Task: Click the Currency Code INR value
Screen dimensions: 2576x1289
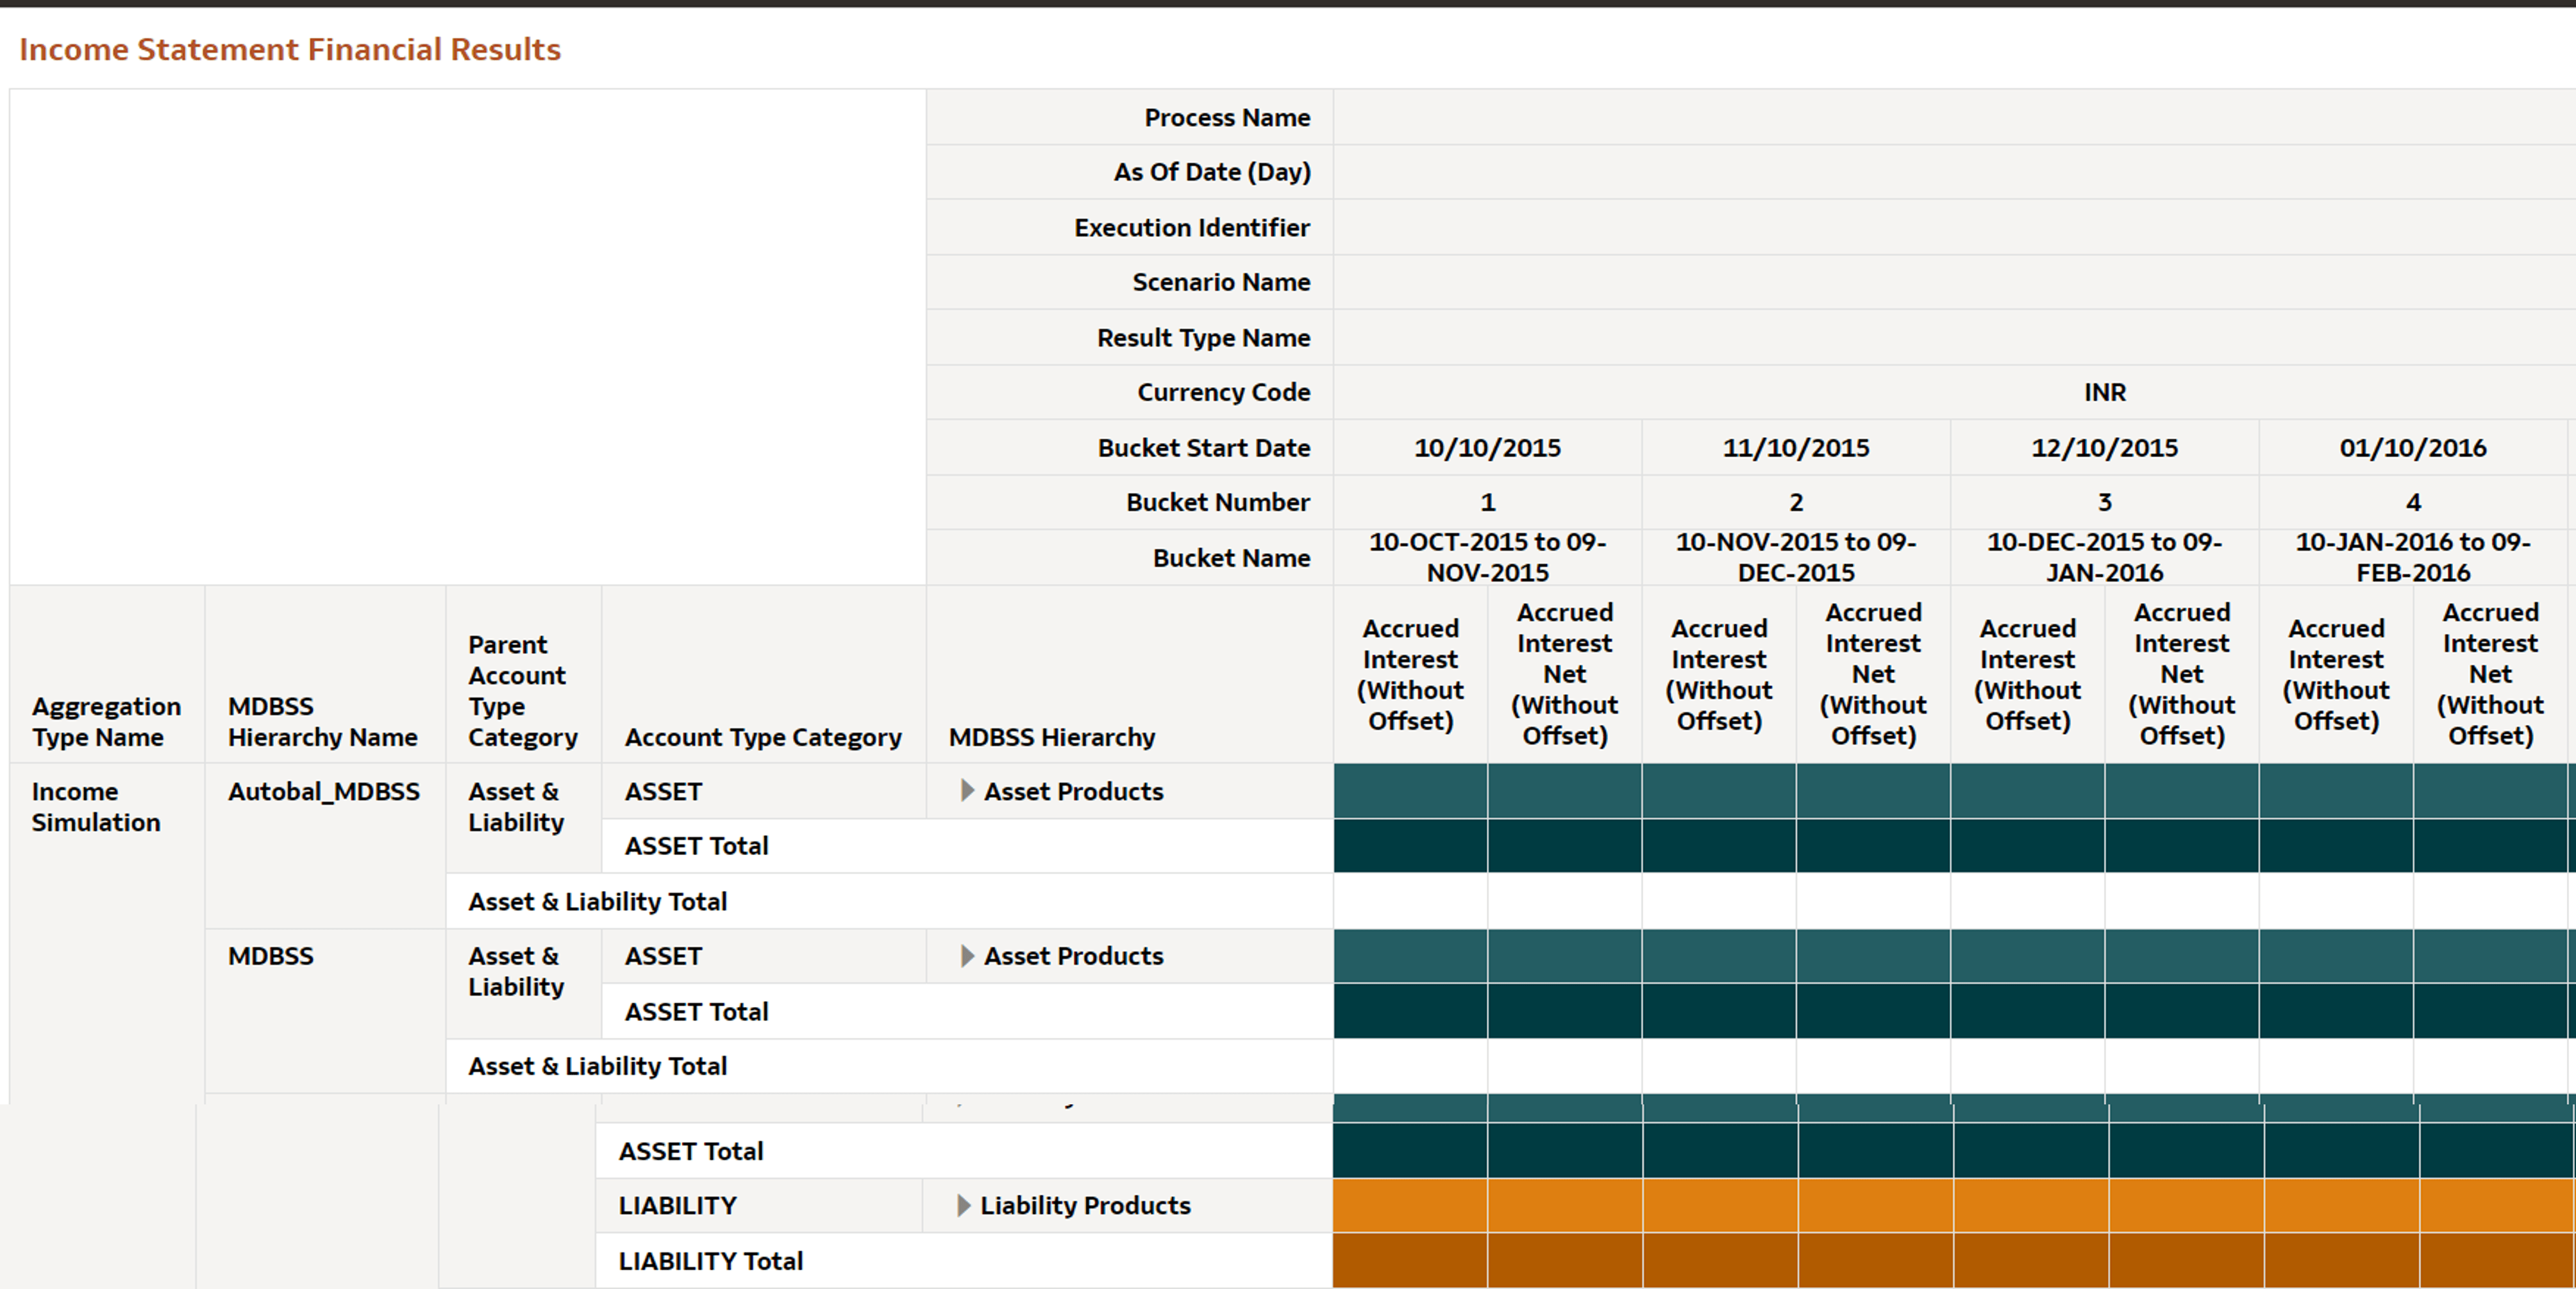Action: click(2104, 392)
